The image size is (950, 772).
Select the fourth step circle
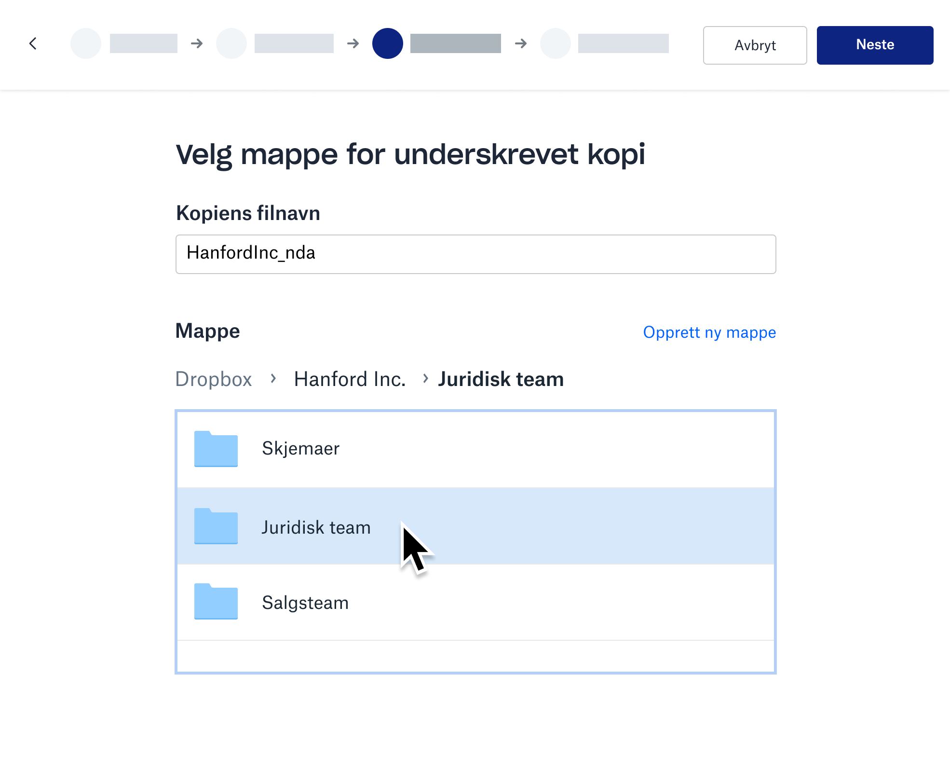pyautogui.click(x=556, y=43)
